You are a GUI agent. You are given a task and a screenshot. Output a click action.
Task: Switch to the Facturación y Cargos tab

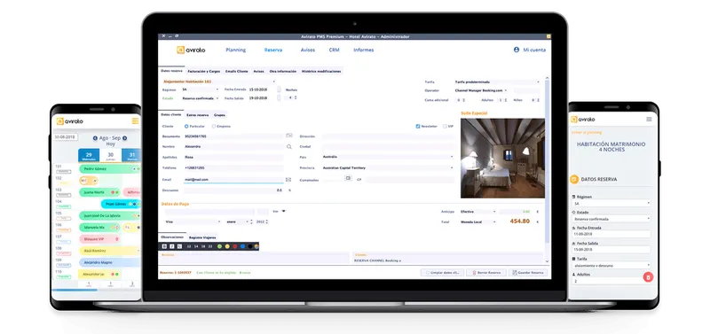[204, 72]
